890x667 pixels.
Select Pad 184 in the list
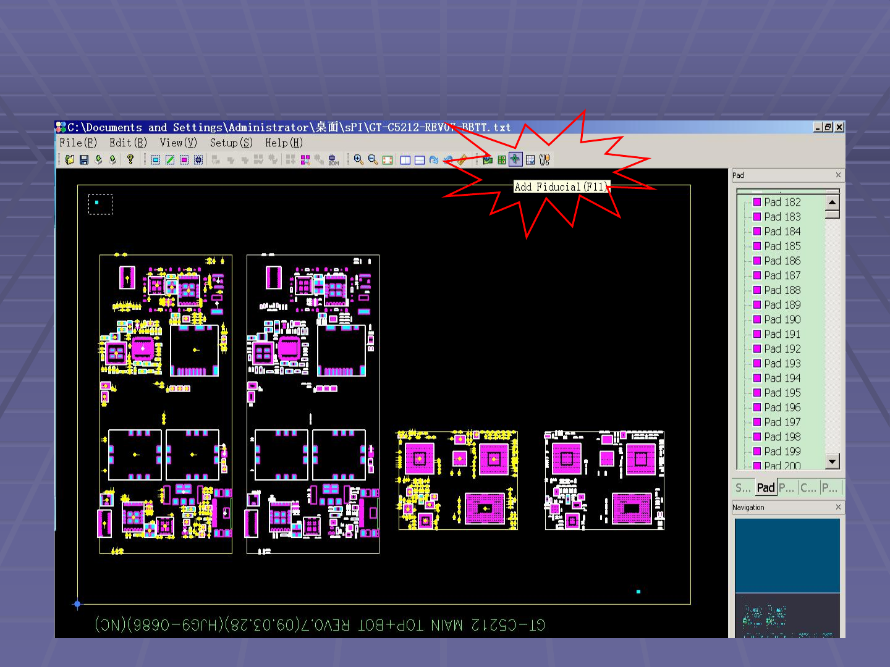coord(782,232)
